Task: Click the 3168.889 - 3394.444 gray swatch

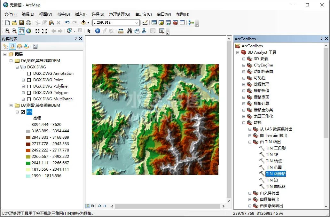Action: pyautogui.click(x=28, y=131)
